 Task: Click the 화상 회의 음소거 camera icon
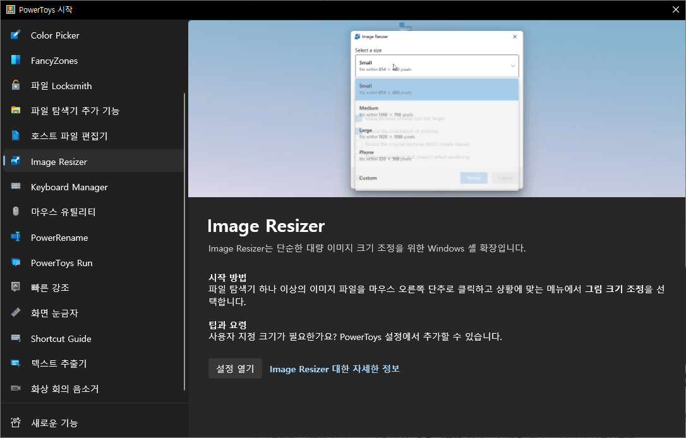click(x=16, y=388)
